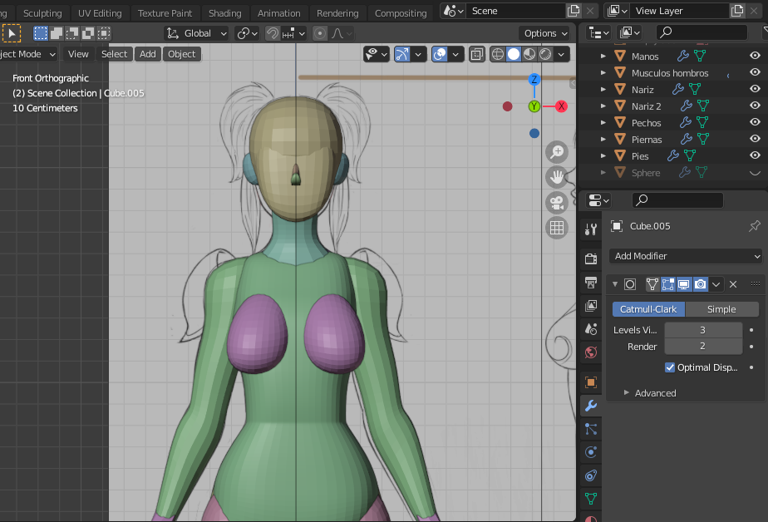Toggle visibility of the Pechos object

pos(755,123)
